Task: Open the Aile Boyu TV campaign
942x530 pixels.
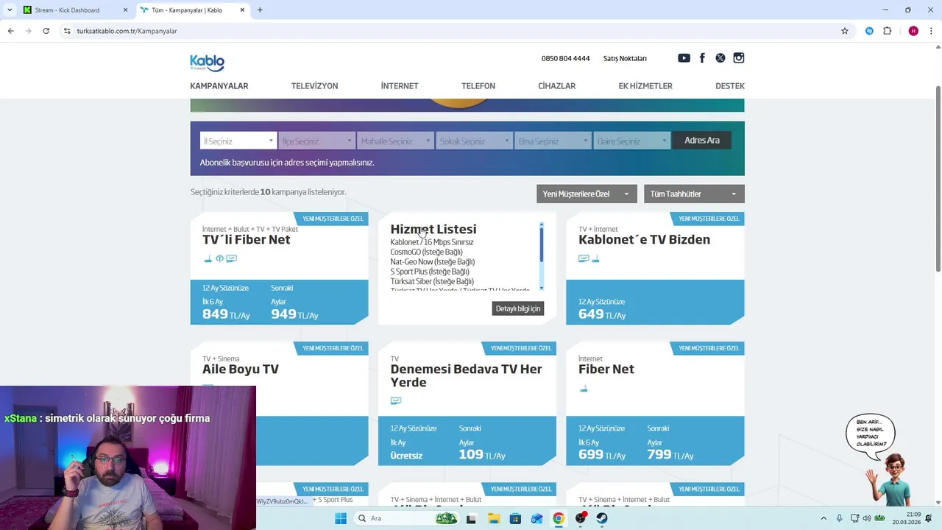Action: [x=241, y=370]
